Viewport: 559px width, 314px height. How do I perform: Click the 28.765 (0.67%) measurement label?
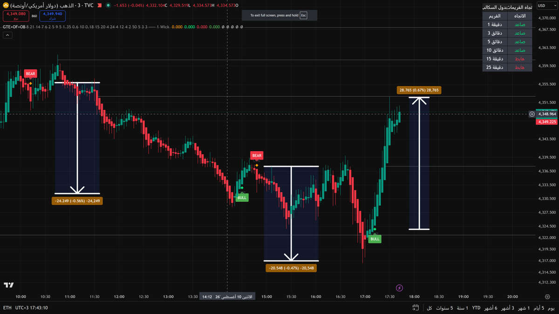(419, 90)
